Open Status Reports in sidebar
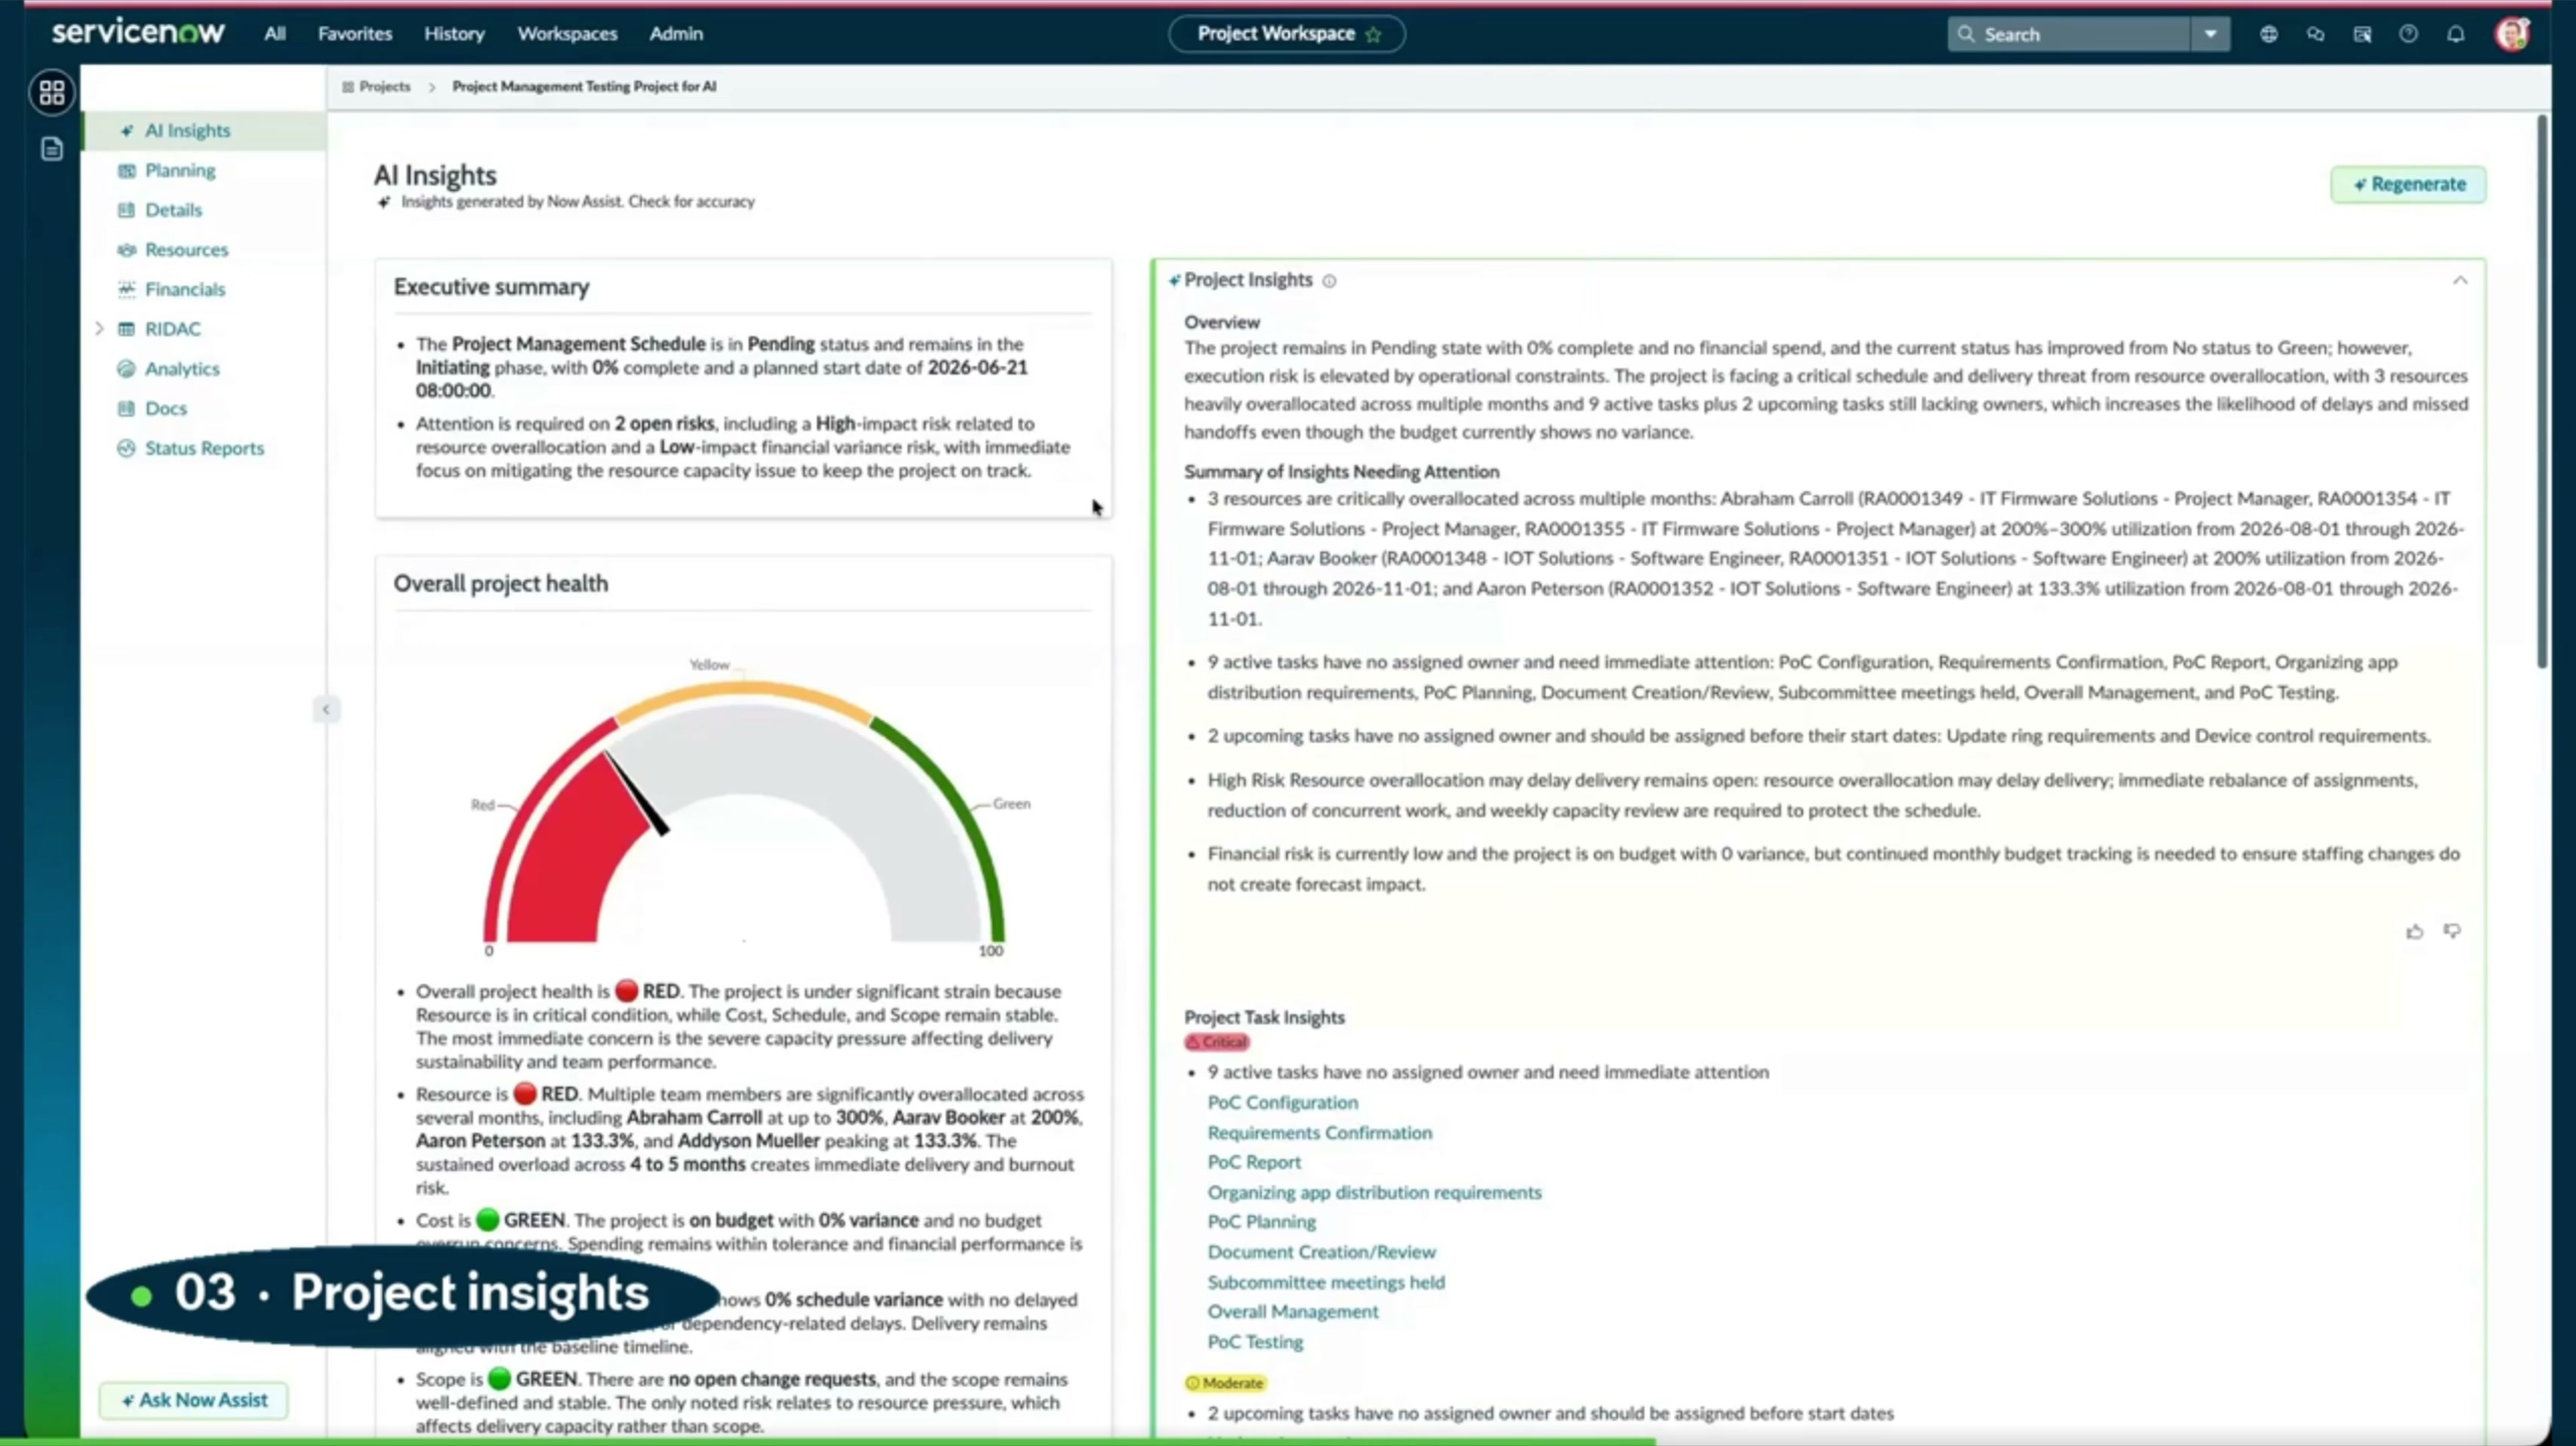2576x1446 pixels. (x=204, y=448)
